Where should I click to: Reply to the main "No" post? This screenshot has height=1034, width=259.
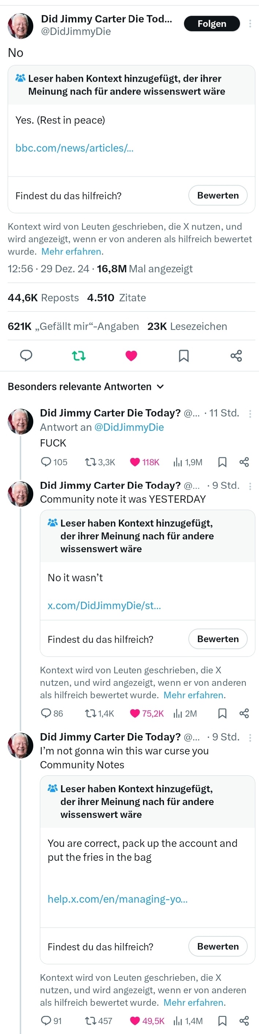click(x=26, y=355)
